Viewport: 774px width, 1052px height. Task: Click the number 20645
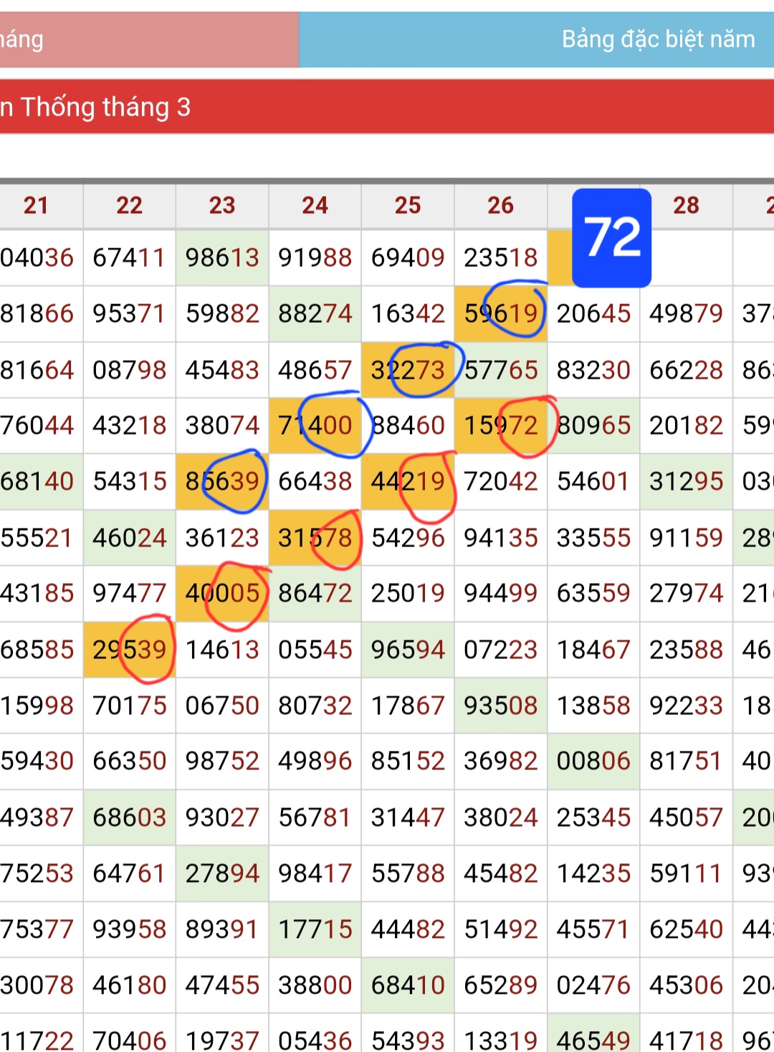click(x=593, y=313)
